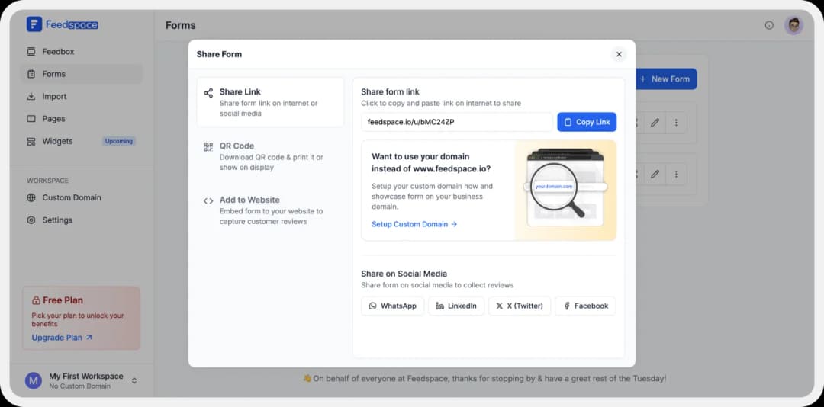Click the New Form button

(666, 79)
